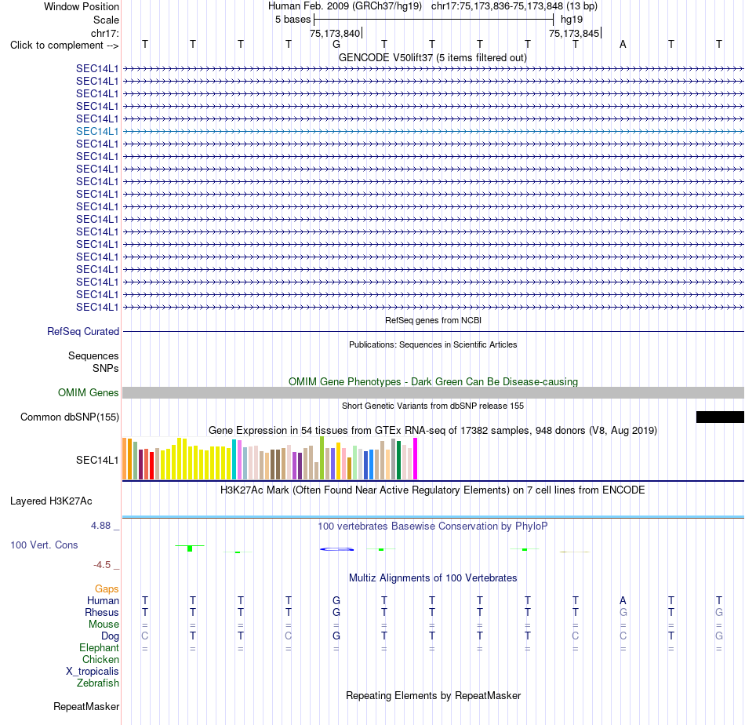The image size is (745, 725).
Task: Click the Sequences label of Publications track
Action: click(93, 355)
